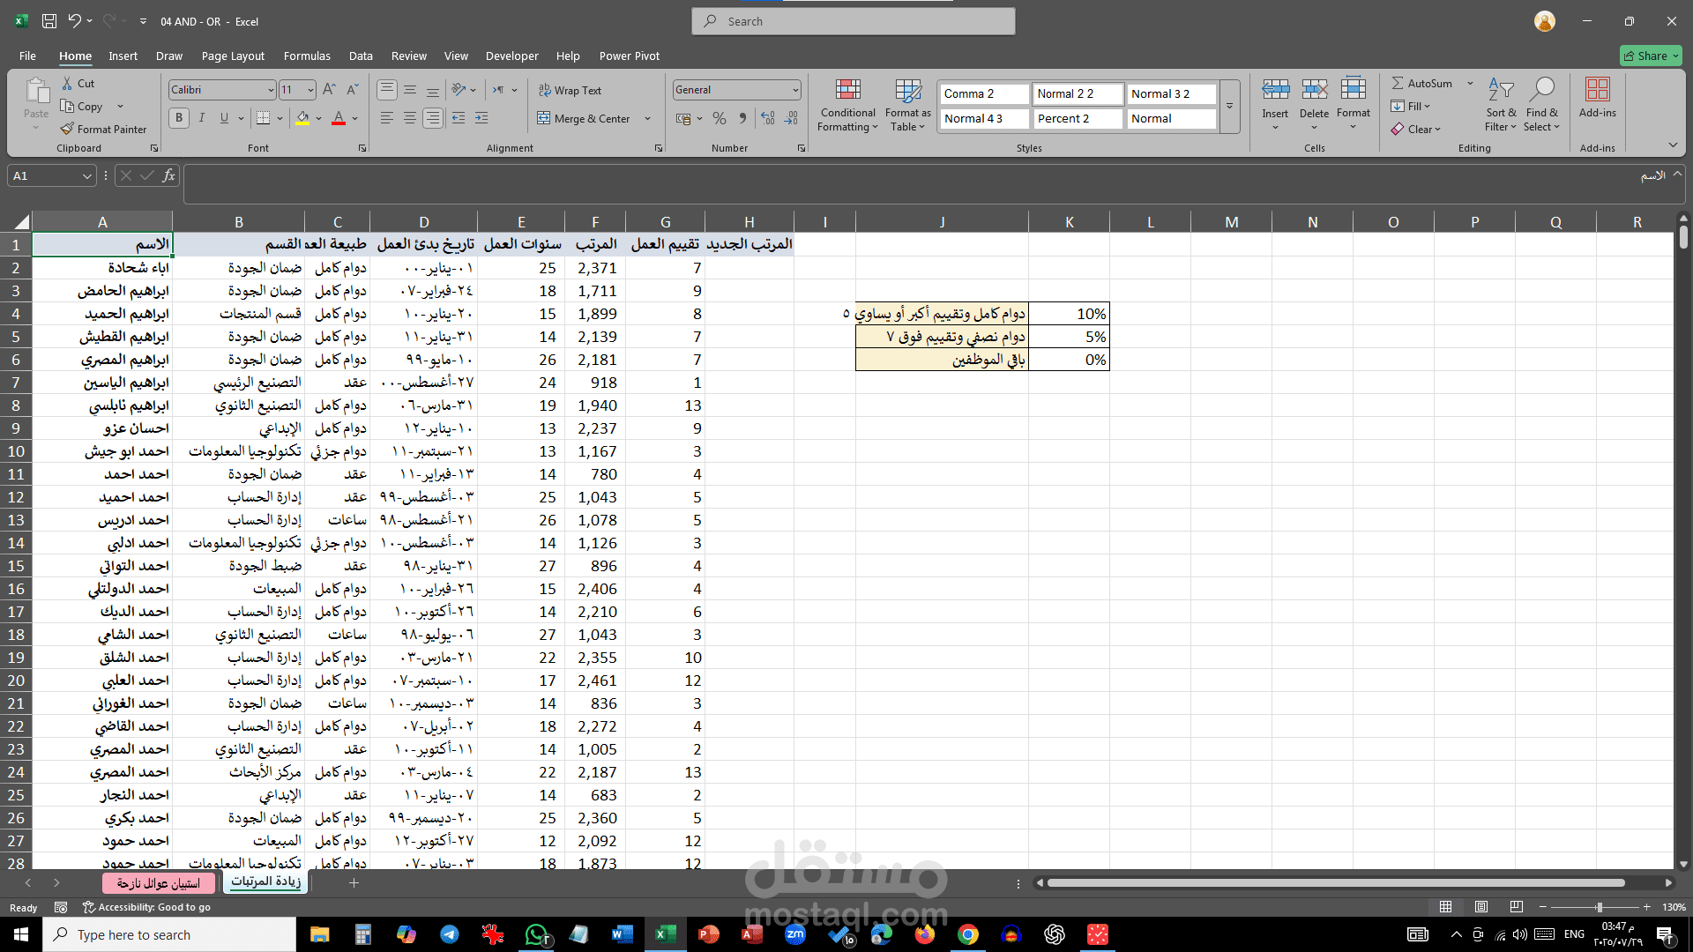Viewport: 1693px width, 952px height.
Task: Open Word from the taskbar
Action: pos(622,934)
